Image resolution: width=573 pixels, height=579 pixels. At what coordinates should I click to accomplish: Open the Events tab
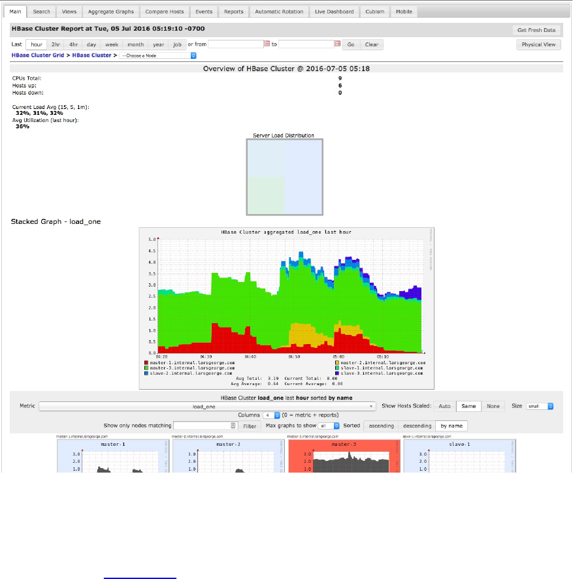204,12
